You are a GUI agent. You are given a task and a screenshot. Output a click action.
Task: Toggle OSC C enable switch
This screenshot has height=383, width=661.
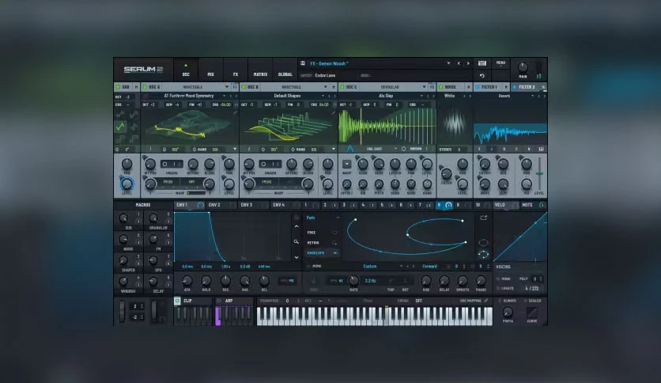click(x=342, y=87)
